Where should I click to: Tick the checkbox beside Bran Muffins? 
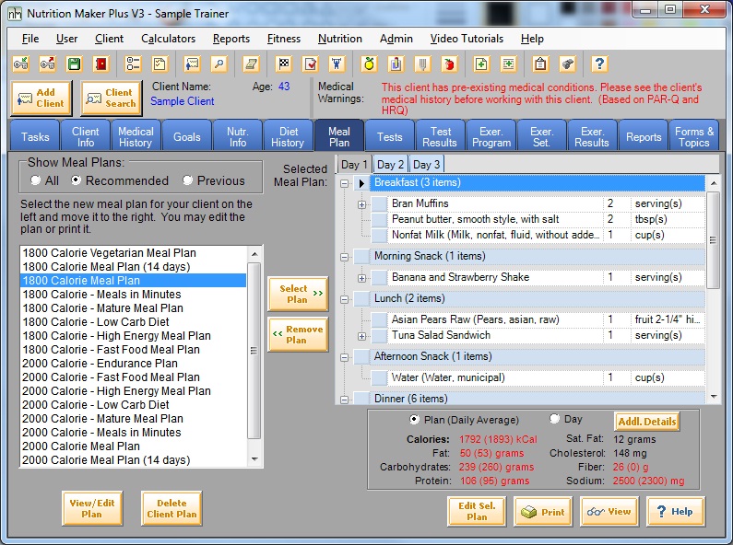tap(379, 203)
